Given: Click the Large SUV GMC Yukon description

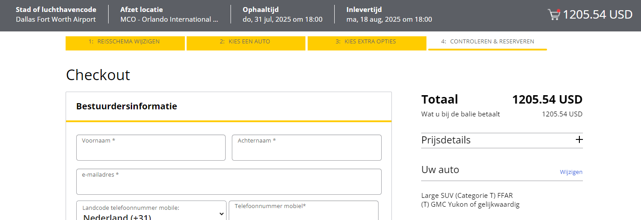Looking at the screenshot, I should pyautogui.click(x=470, y=200).
